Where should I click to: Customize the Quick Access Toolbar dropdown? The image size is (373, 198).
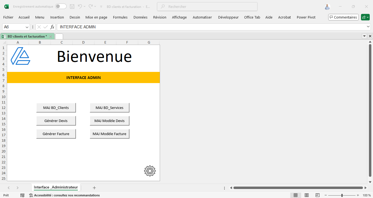(101, 7)
